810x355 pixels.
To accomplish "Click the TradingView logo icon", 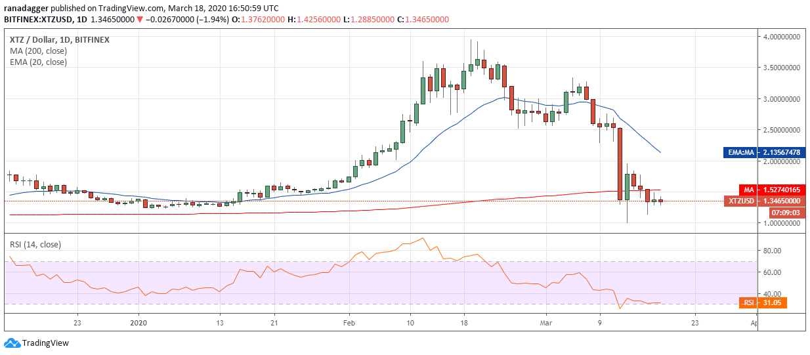I will click(x=12, y=343).
